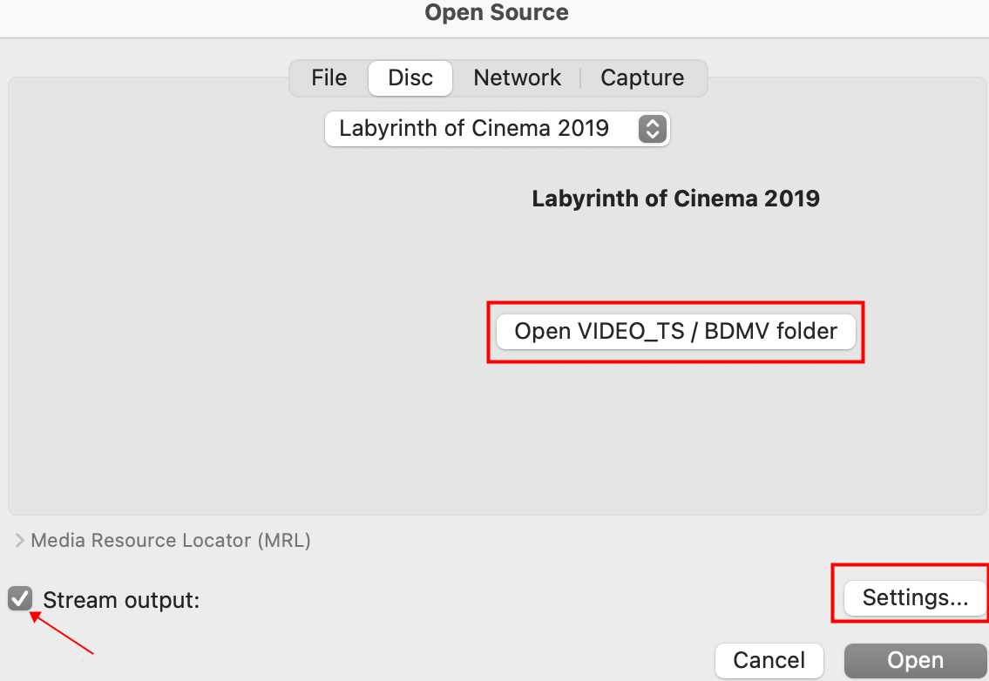Open the Capture tab

642,78
